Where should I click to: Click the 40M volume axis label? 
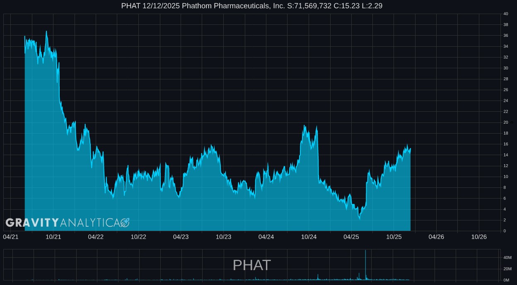pyautogui.click(x=507, y=258)
